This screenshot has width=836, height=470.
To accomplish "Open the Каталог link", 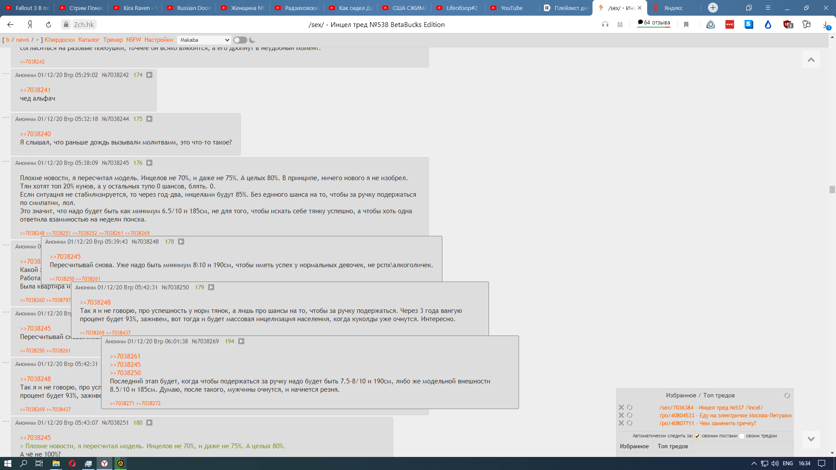I will pos(89,40).
